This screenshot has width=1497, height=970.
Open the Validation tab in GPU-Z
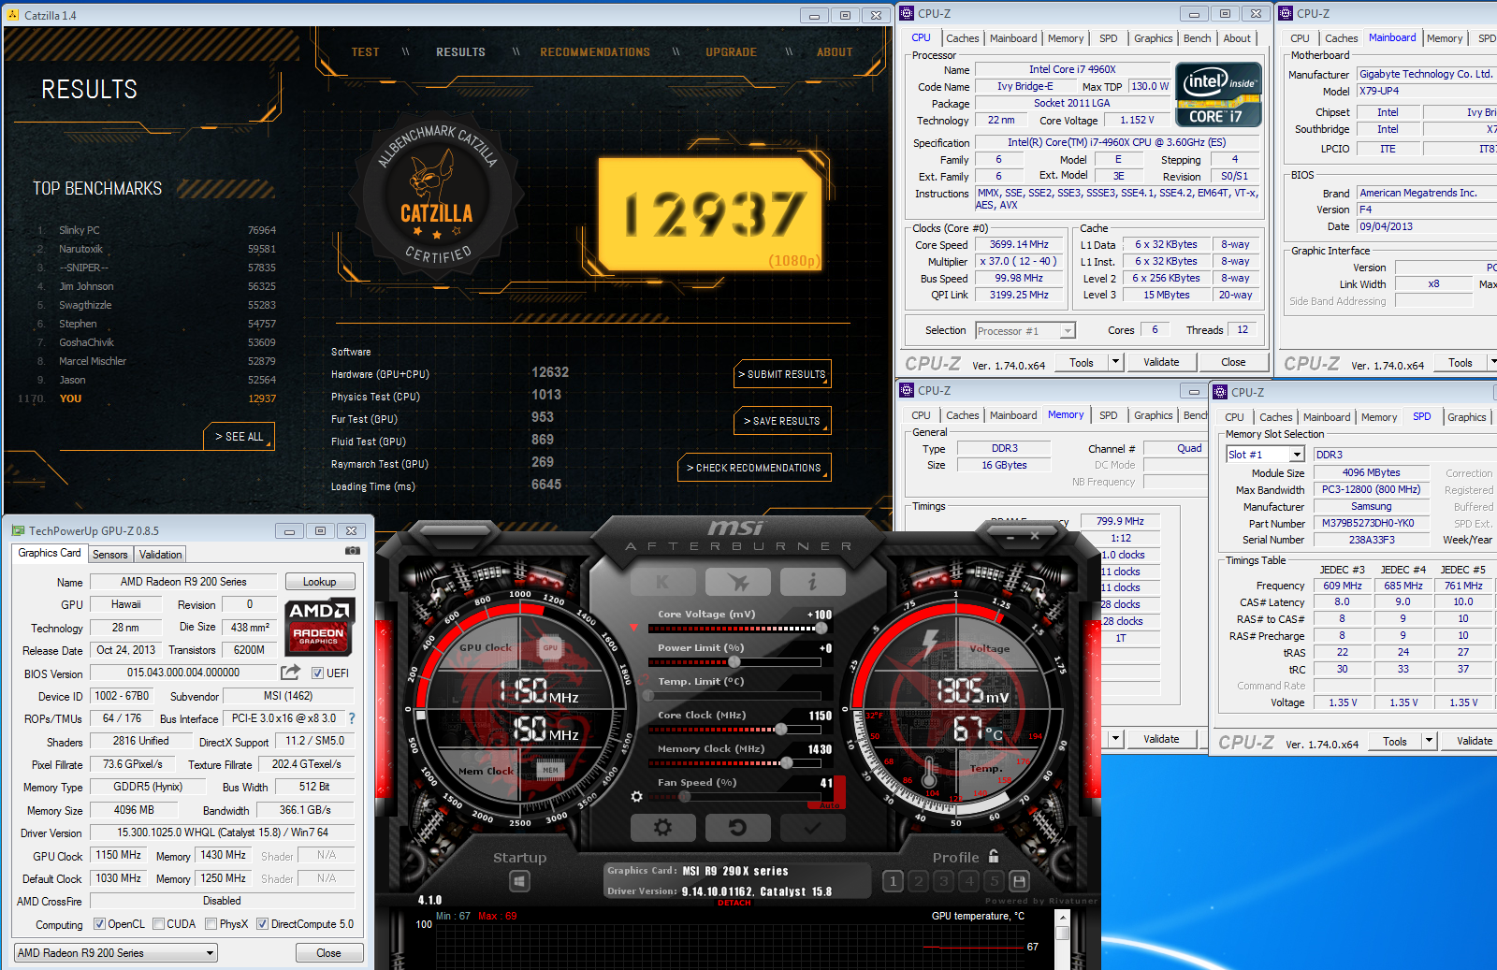coord(161,555)
